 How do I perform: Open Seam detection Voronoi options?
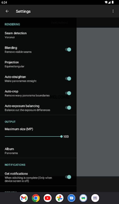38,35
